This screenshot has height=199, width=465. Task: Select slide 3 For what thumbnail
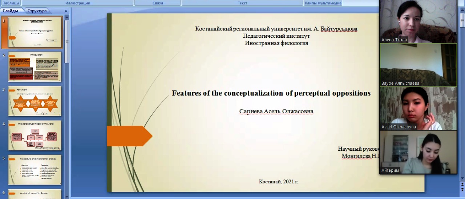[35, 101]
